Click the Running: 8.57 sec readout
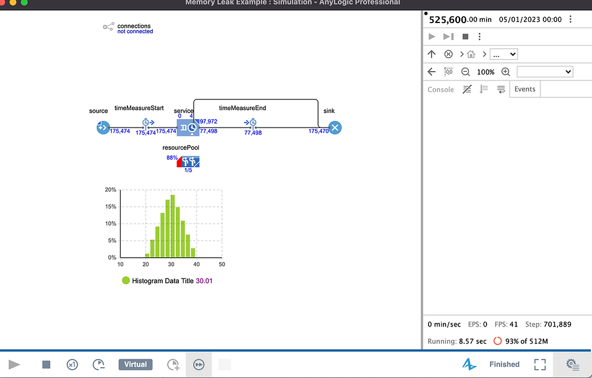Viewport: 592px width, 378px height. [457, 341]
